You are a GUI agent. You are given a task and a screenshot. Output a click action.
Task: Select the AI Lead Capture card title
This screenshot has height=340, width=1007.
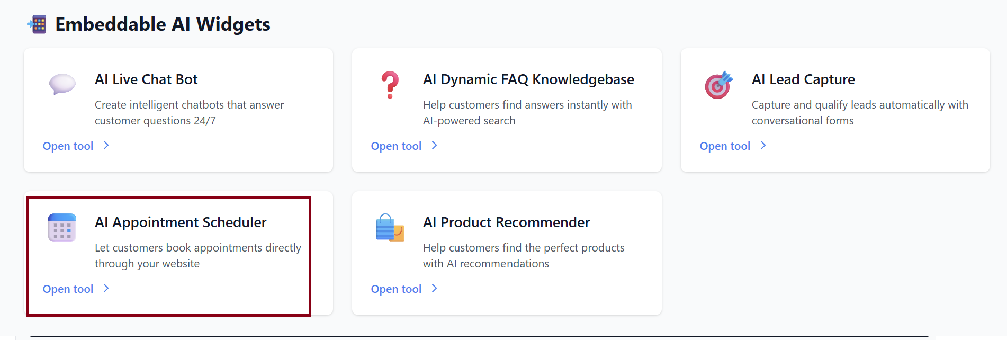[x=803, y=79]
